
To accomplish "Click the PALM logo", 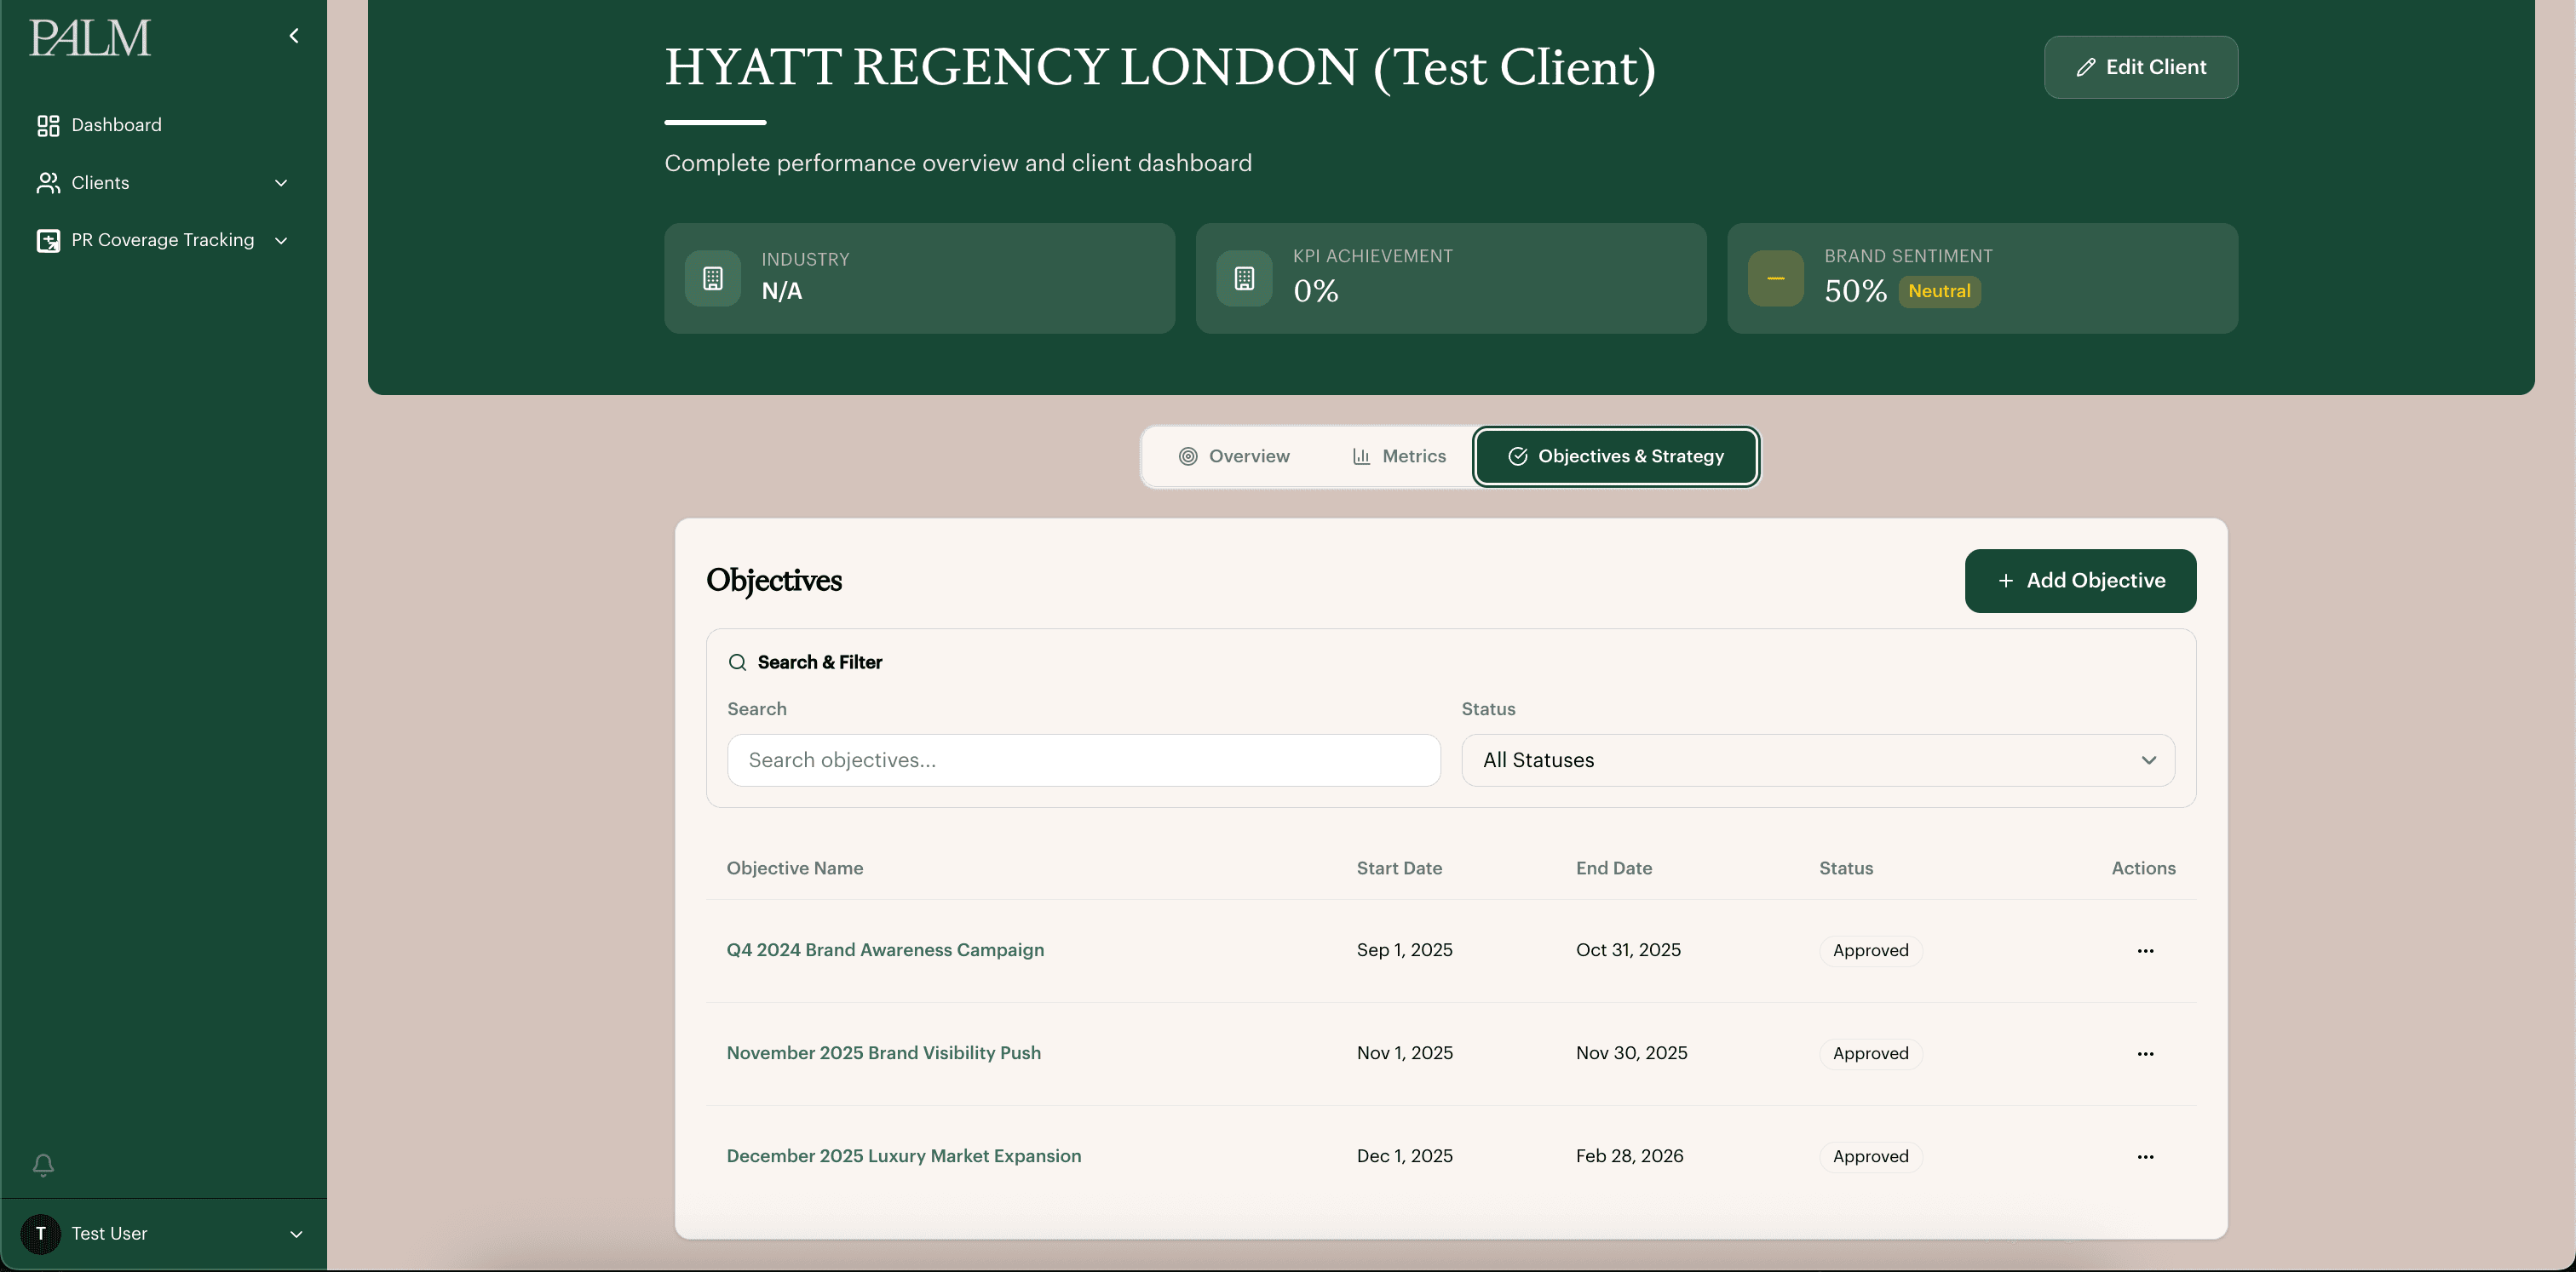I will pyautogui.click(x=90, y=38).
